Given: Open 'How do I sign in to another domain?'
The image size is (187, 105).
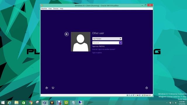Looking at the screenshot, I should click(104, 49).
